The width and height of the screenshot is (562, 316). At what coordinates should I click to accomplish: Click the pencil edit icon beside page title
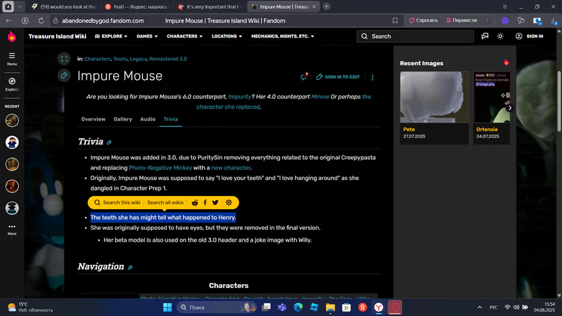point(64,76)
